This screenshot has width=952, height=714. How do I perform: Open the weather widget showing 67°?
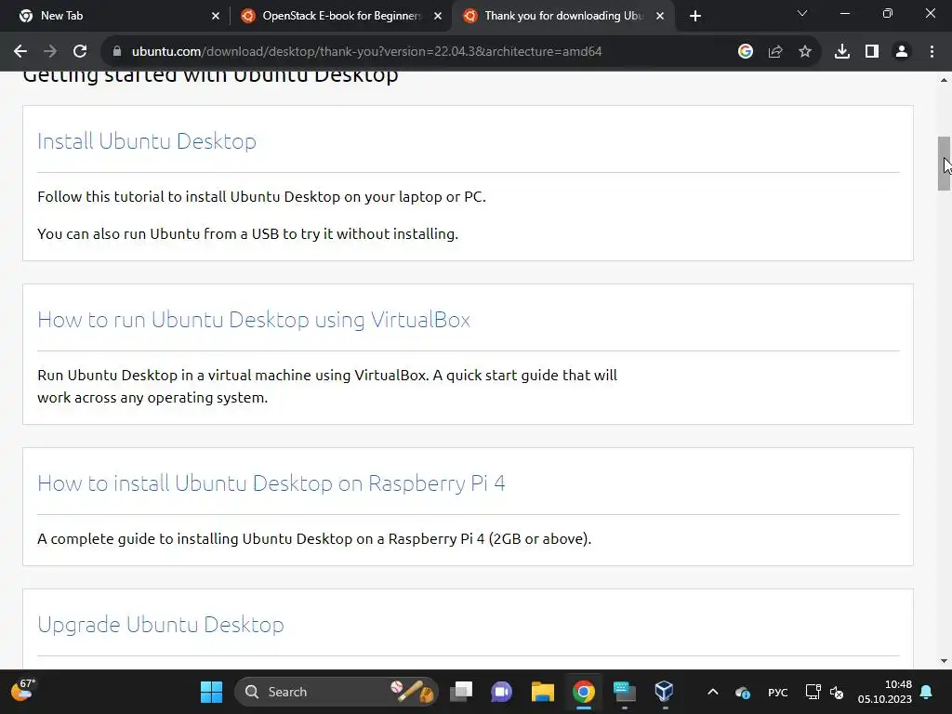tap(23, 691)
